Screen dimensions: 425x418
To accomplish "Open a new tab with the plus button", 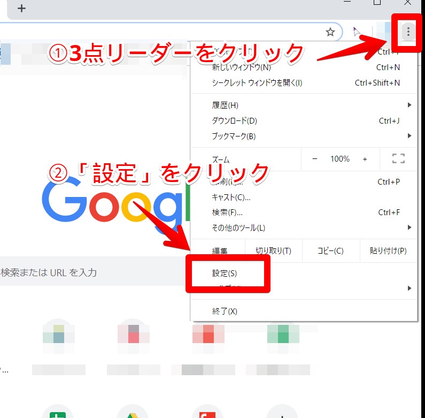I will point(21,9).
